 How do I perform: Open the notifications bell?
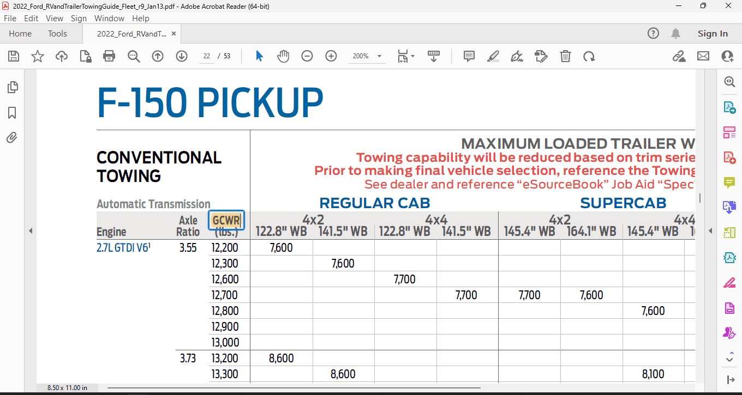[x=676, y=33]
